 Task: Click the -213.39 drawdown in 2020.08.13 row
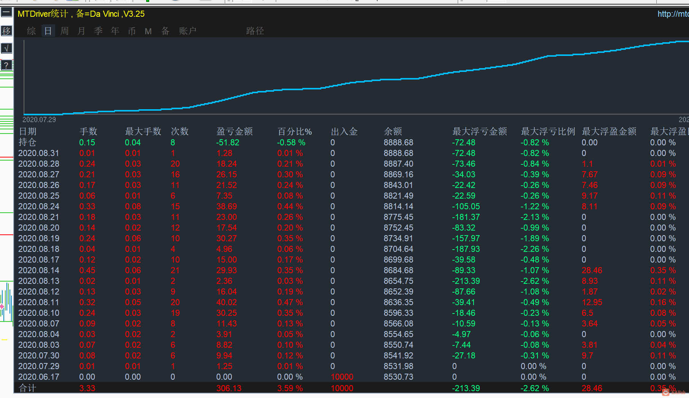tap(466, 281)
